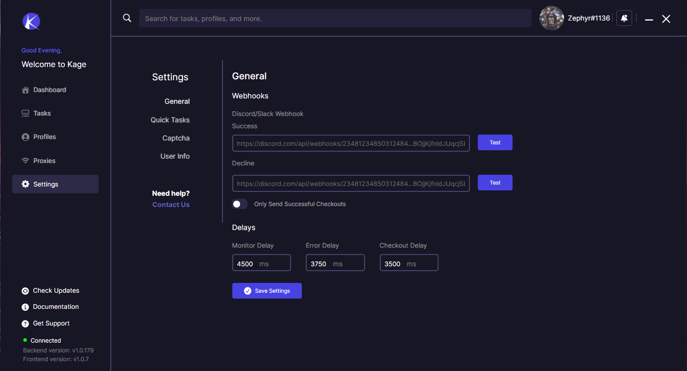Toggle Only Send Successful Checkouts switch
The image size is (687, 371).
(x=240, y=204)
